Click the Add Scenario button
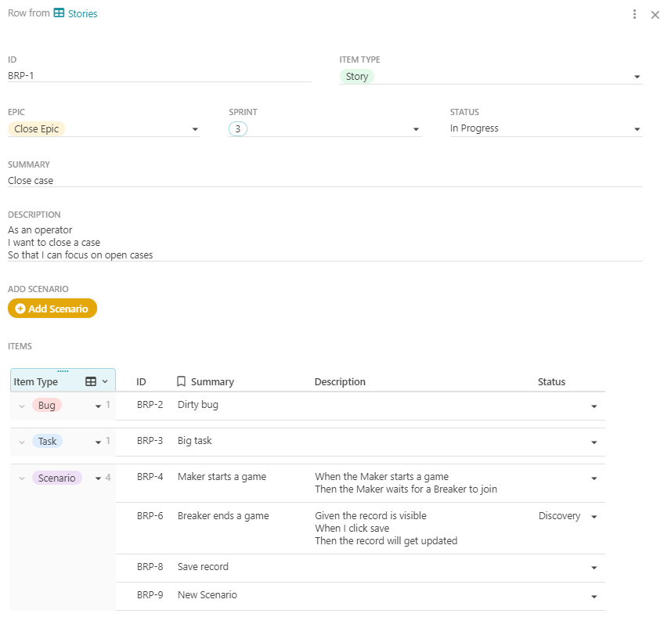This screenshot has height=621, width=664. point(52,309)
